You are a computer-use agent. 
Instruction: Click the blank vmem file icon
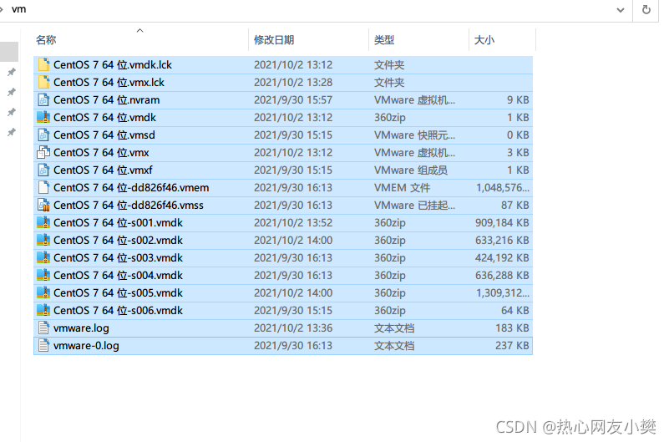43,187
